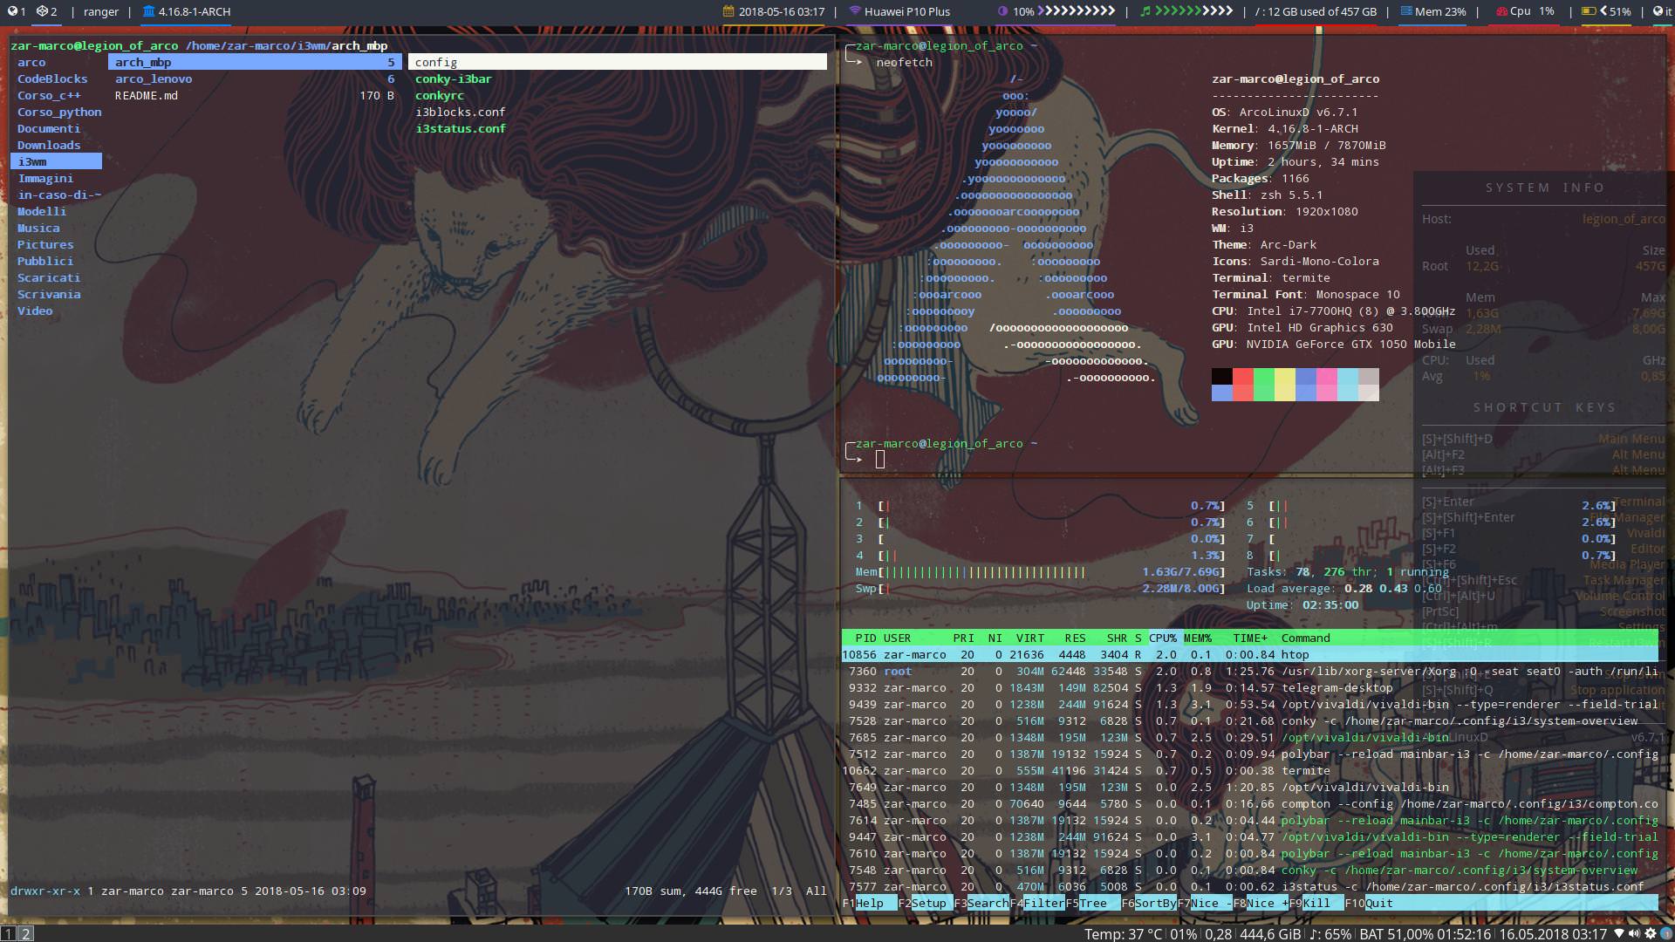Click the kernel version building icon
The image size is (1675, 942).
(148, 11)
